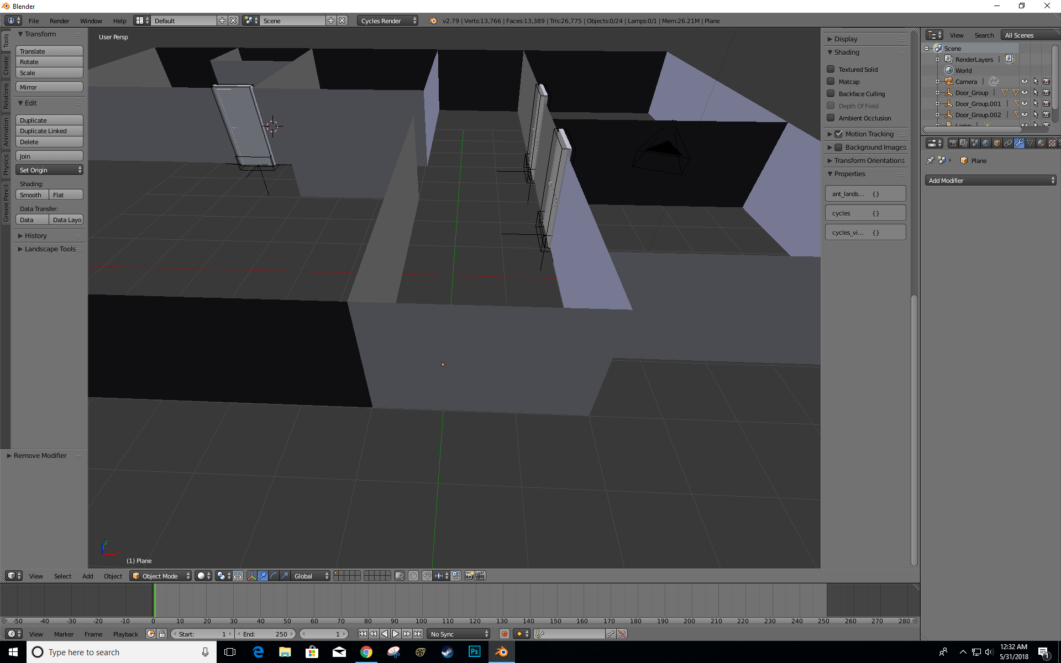1061x663 pixels.
Task: Click the delete keyframes icon
Action: (x=622, y=634)
